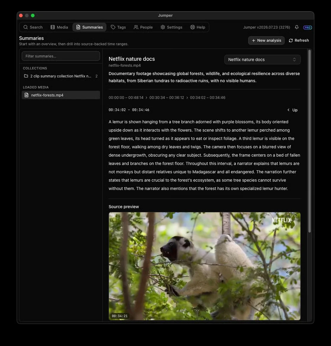Go to the People tab
The width and height of the screenshot is (331, 346).
tap(143, 27)
